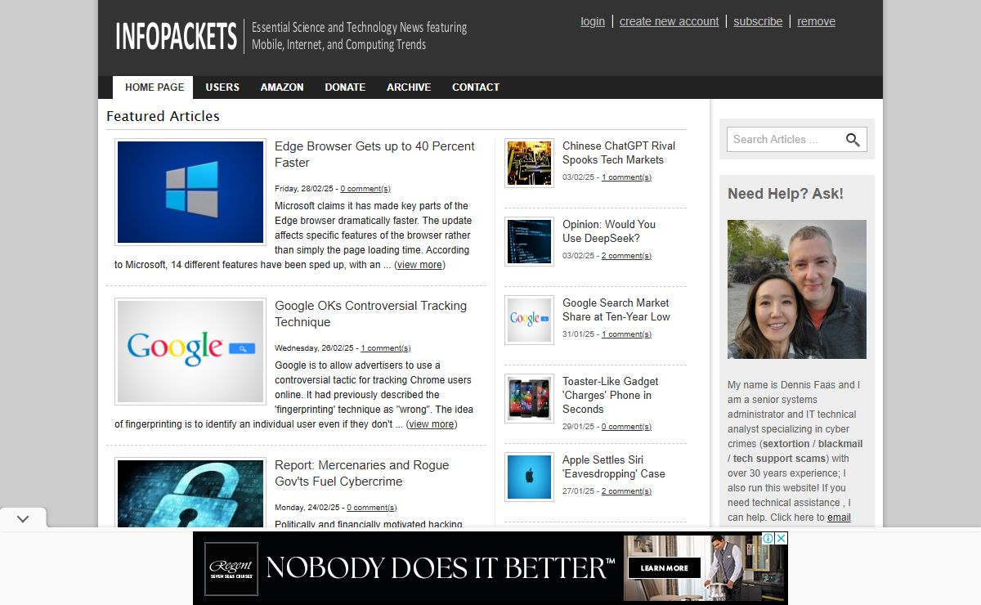Open the ad info icon
This screenshot has height=605, width=981.
(x=768, y=539)
